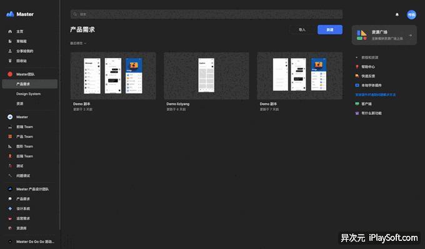Open 快速反馈 feedback icon
The image size is (425, 249).
click(x=357, y=76)
